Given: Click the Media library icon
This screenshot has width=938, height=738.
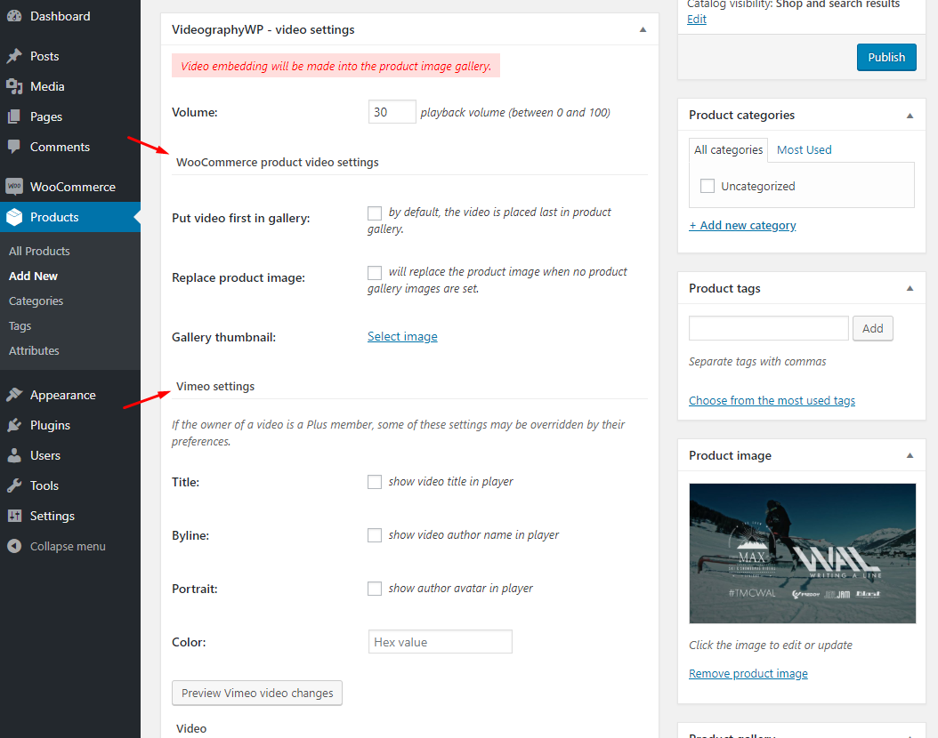Looking at the screenshot, I should coord(14,86).
